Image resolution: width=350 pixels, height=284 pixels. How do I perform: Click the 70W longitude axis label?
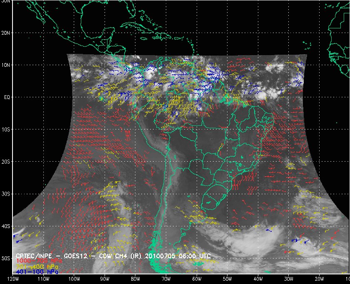click(x=166, y=278)
